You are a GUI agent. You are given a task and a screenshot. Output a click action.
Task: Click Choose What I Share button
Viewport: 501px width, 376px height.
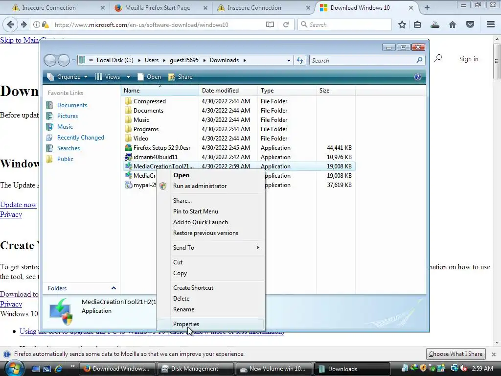(455, 354)
